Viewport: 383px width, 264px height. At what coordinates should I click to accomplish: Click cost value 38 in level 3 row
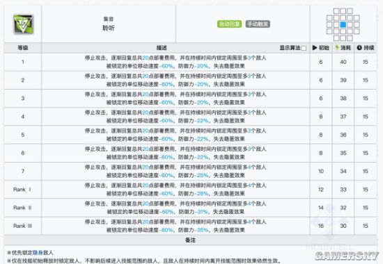[343, 98]
